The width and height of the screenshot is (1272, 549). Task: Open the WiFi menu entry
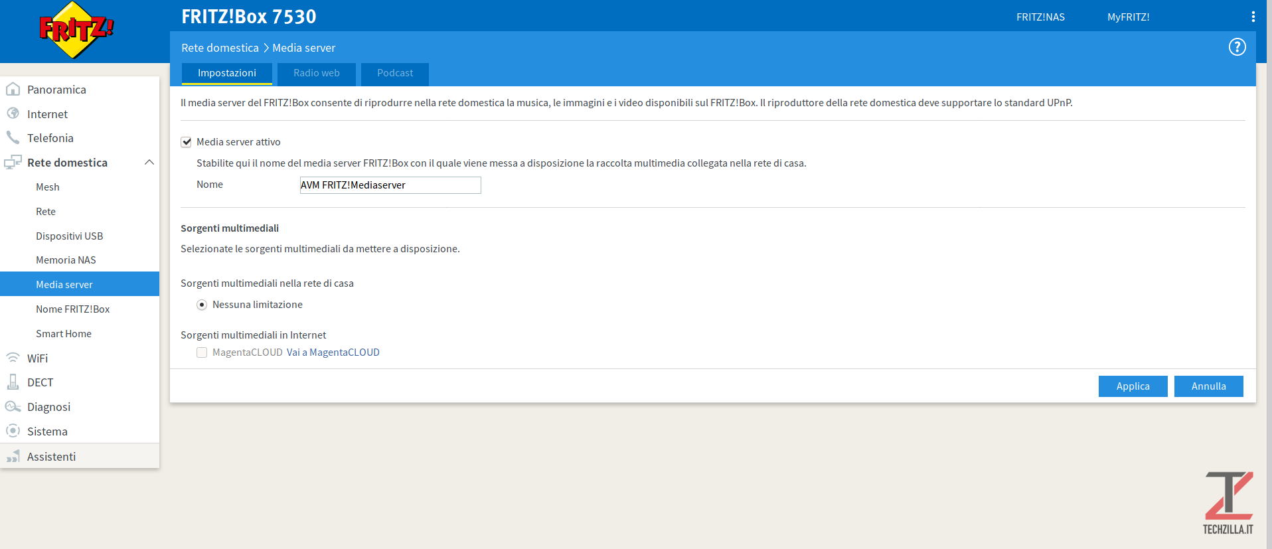tap(37, 358)
